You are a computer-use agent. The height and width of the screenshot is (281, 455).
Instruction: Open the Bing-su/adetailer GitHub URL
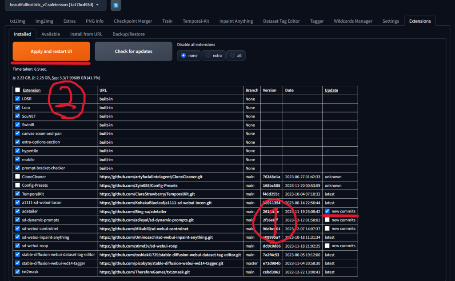pos(133,212)
